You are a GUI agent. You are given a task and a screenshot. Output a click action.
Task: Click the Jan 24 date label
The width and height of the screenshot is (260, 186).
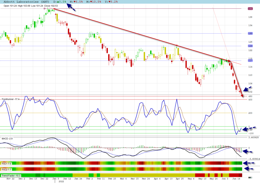point(78,179)
